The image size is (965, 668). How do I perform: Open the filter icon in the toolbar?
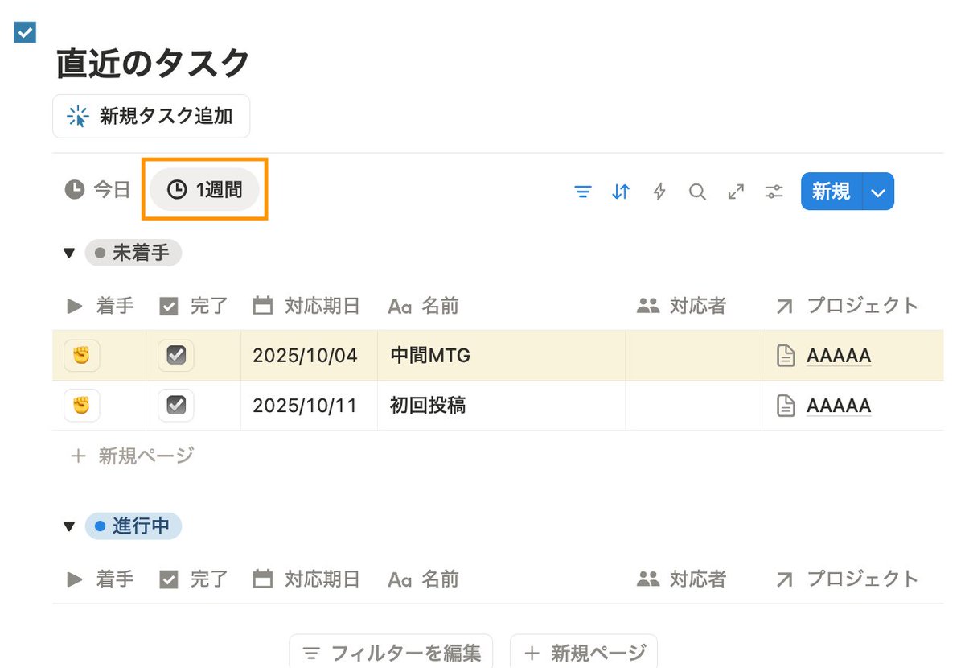582,192
